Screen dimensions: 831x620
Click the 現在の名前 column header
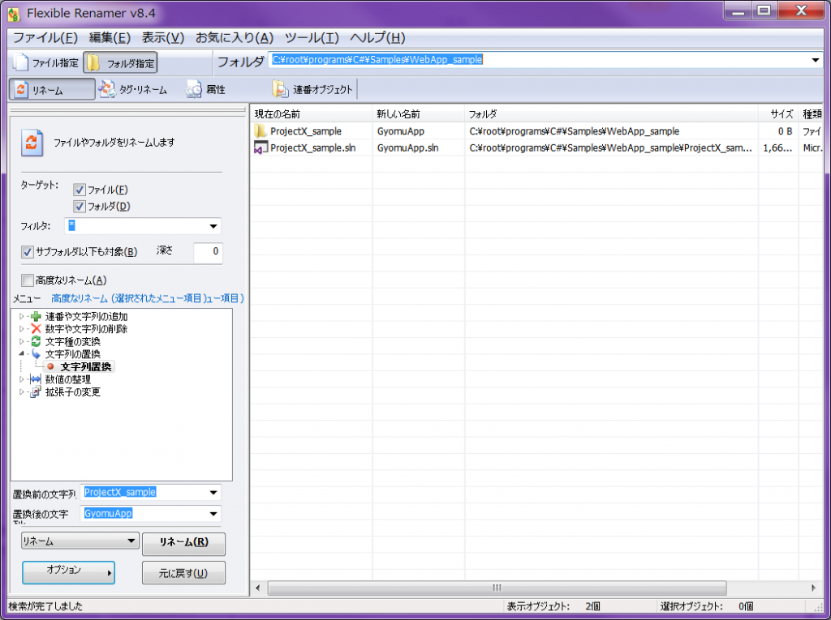[x=312, y=113]
